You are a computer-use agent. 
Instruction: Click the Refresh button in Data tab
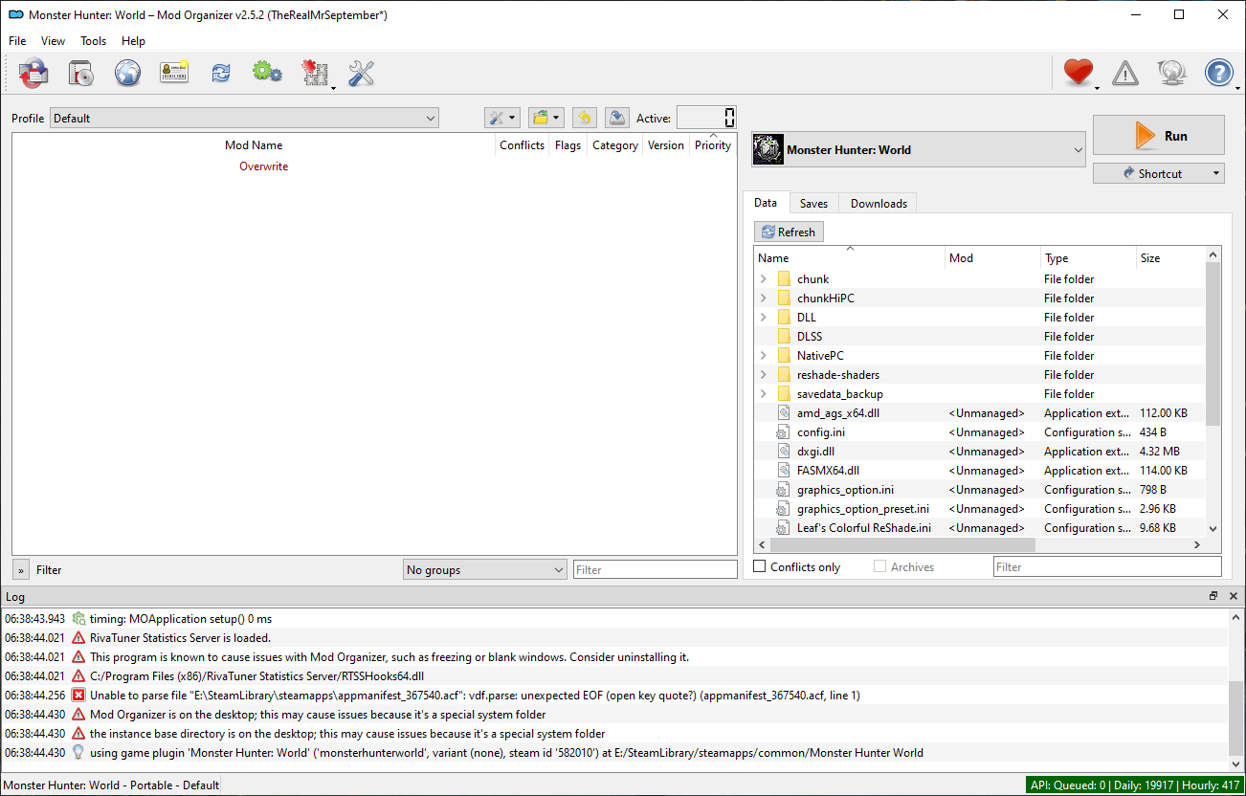tap(789, 232)
